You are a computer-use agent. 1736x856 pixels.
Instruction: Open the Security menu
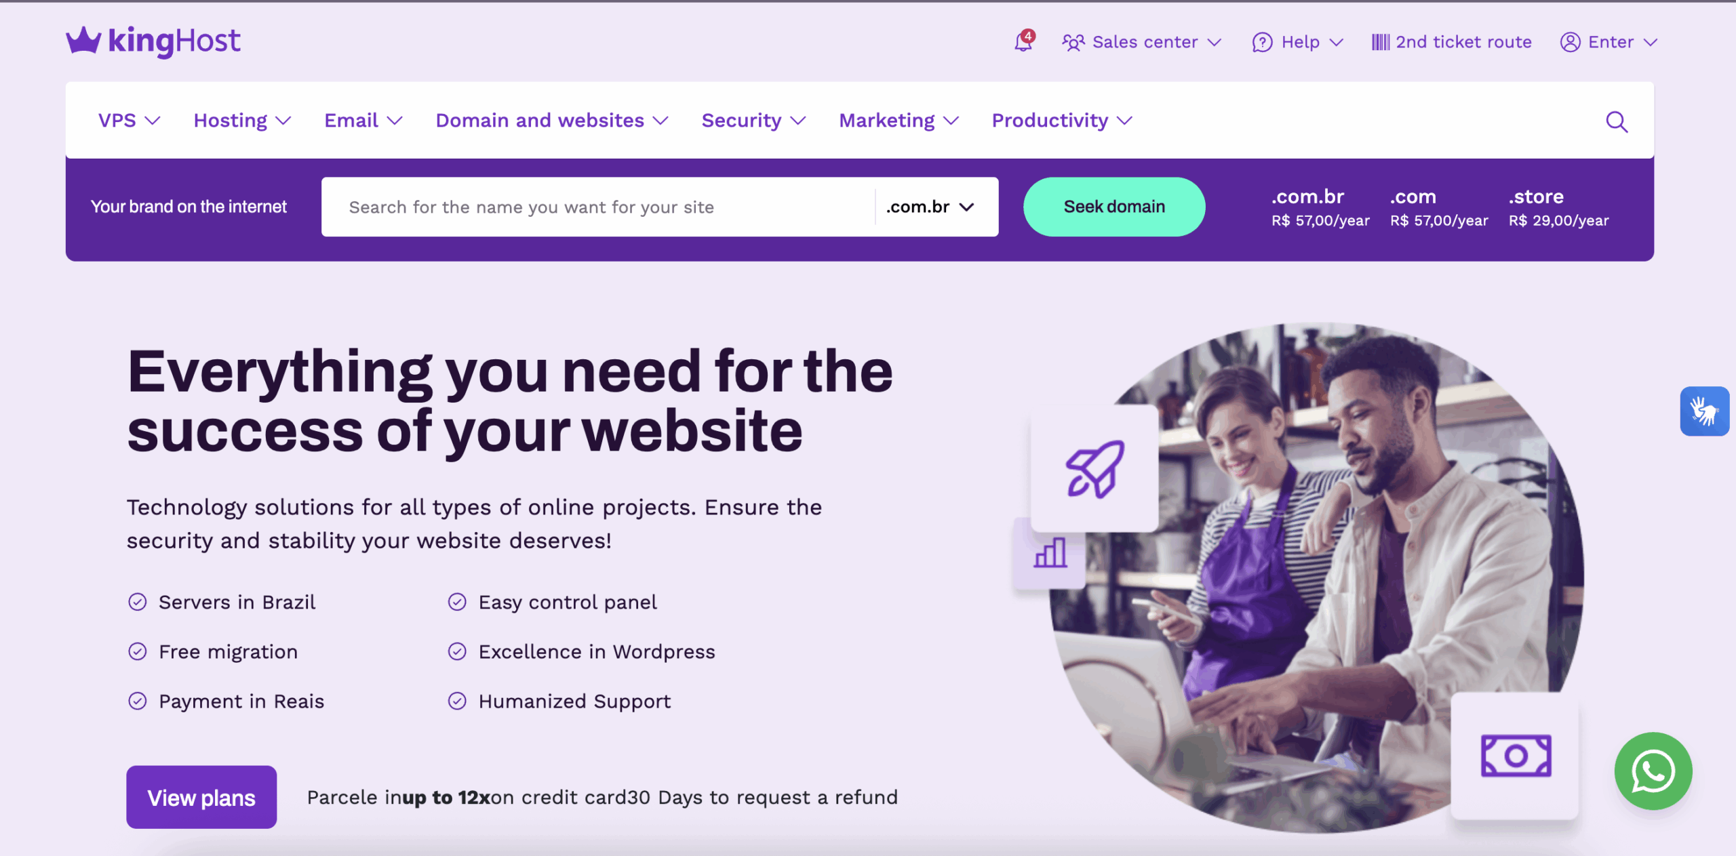[x=753, y=121]
